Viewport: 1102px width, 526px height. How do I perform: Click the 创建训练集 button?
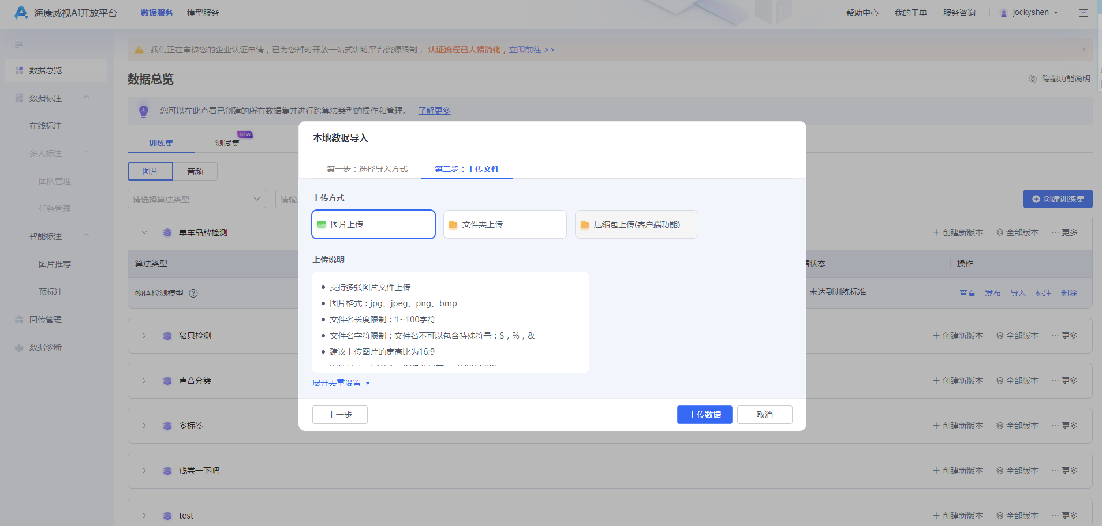1058,199
